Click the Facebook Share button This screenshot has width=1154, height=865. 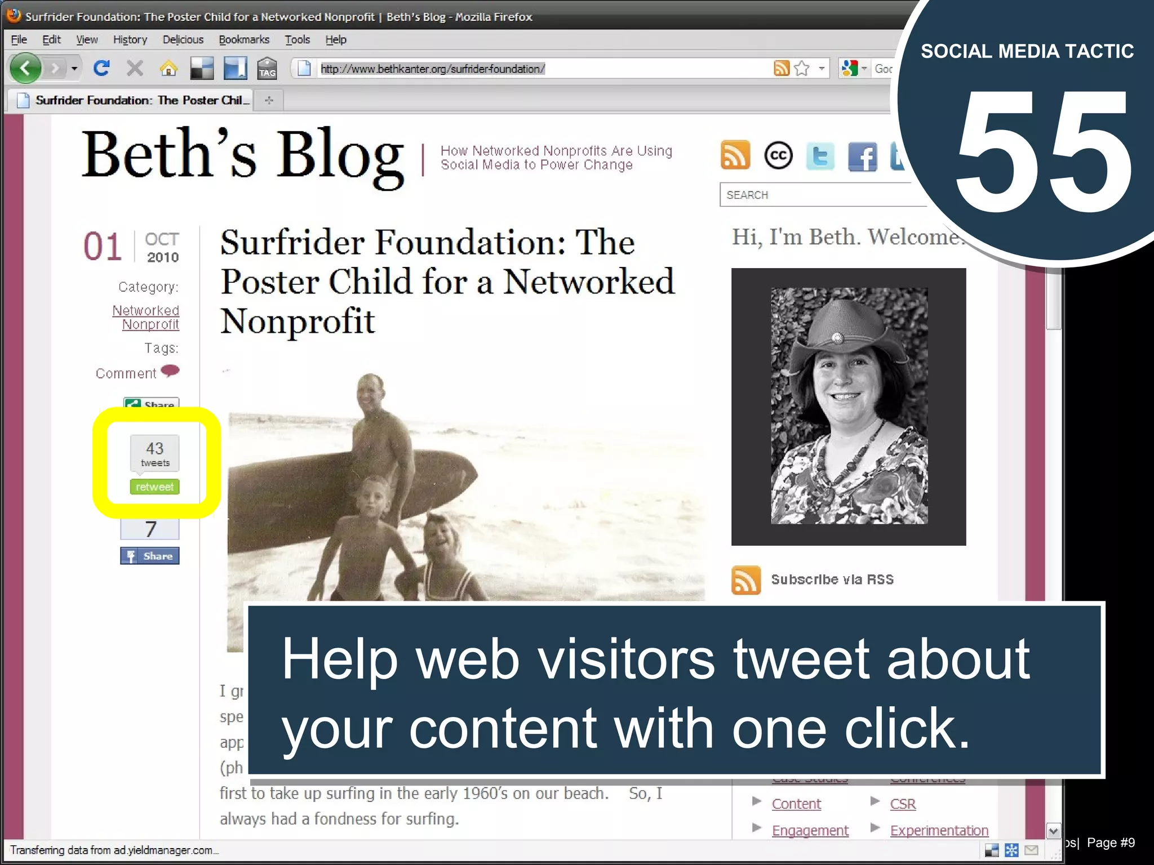point(150,556)
